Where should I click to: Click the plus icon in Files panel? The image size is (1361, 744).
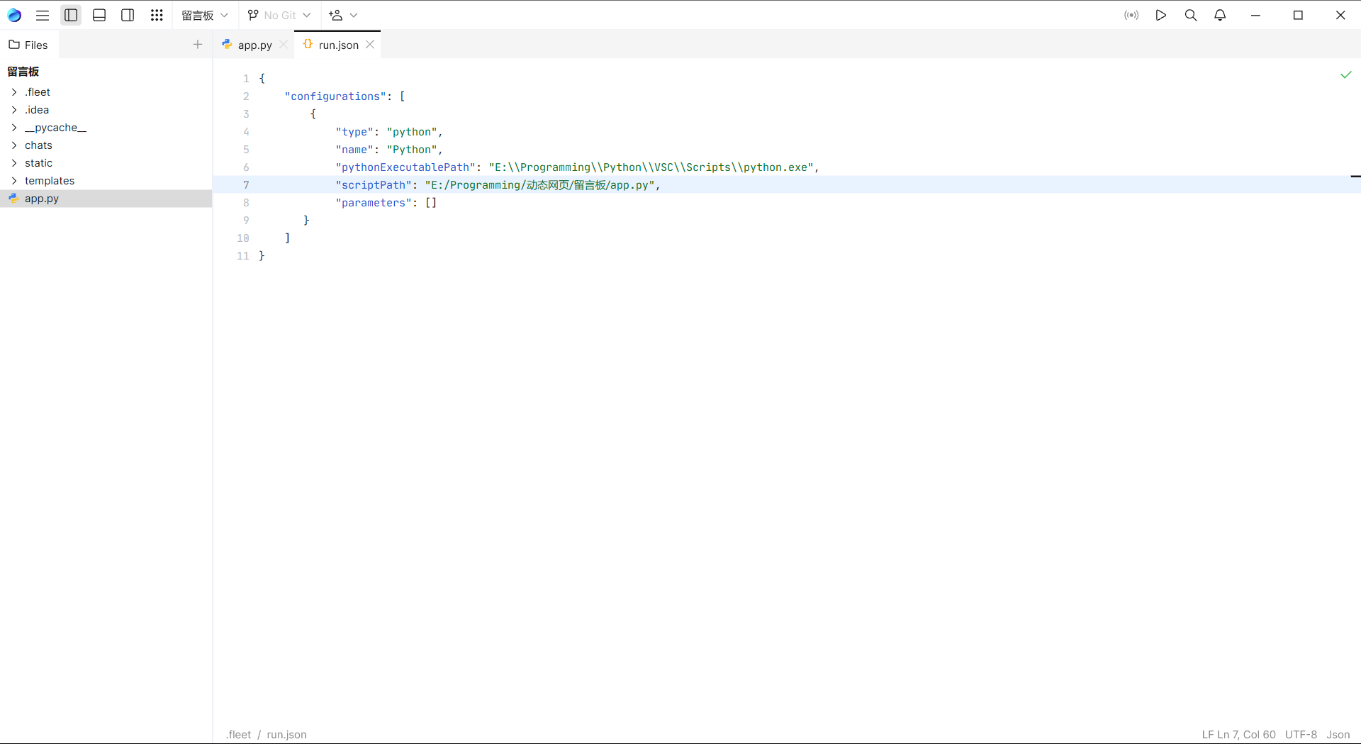pos(198,45)
